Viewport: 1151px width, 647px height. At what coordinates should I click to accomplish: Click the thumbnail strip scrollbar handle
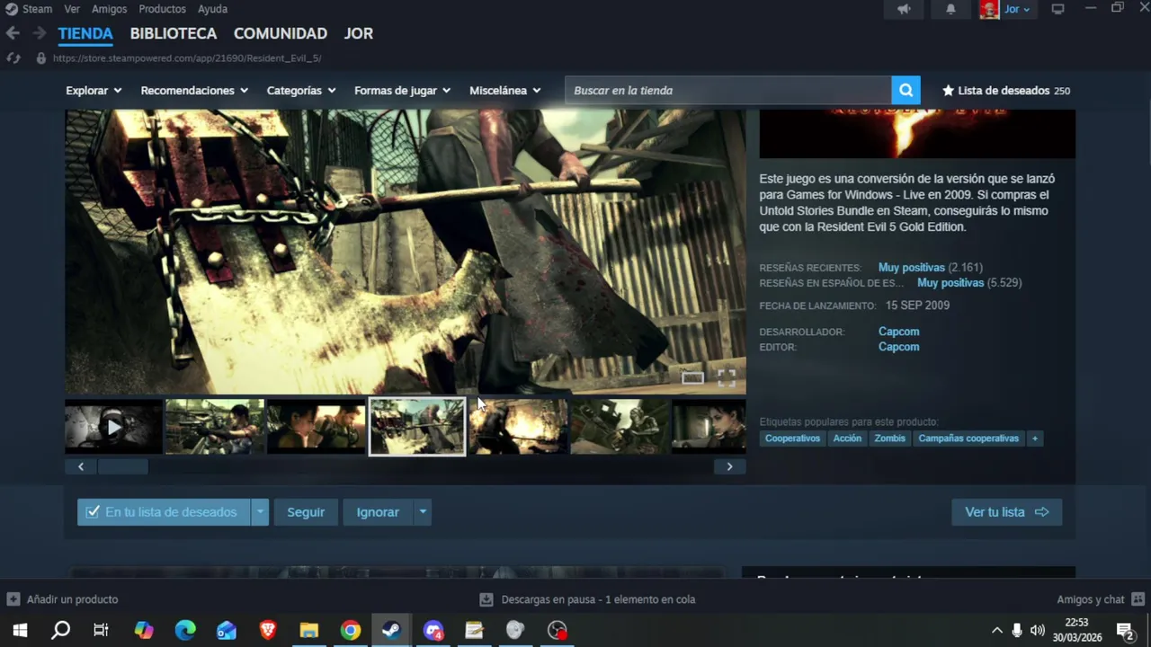pos(122,466)
